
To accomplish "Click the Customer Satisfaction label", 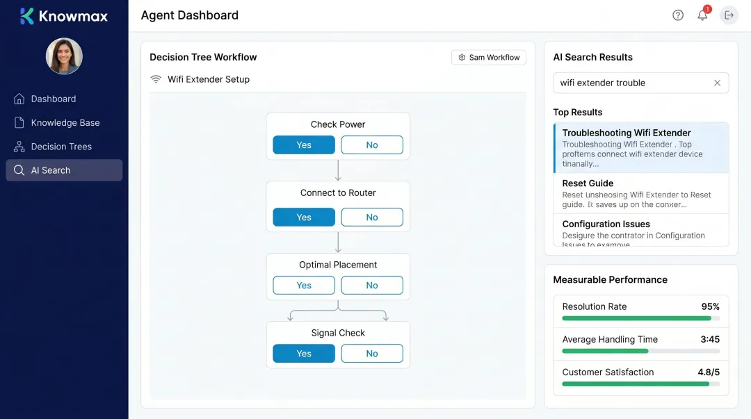I will click(x=608, y=372).
